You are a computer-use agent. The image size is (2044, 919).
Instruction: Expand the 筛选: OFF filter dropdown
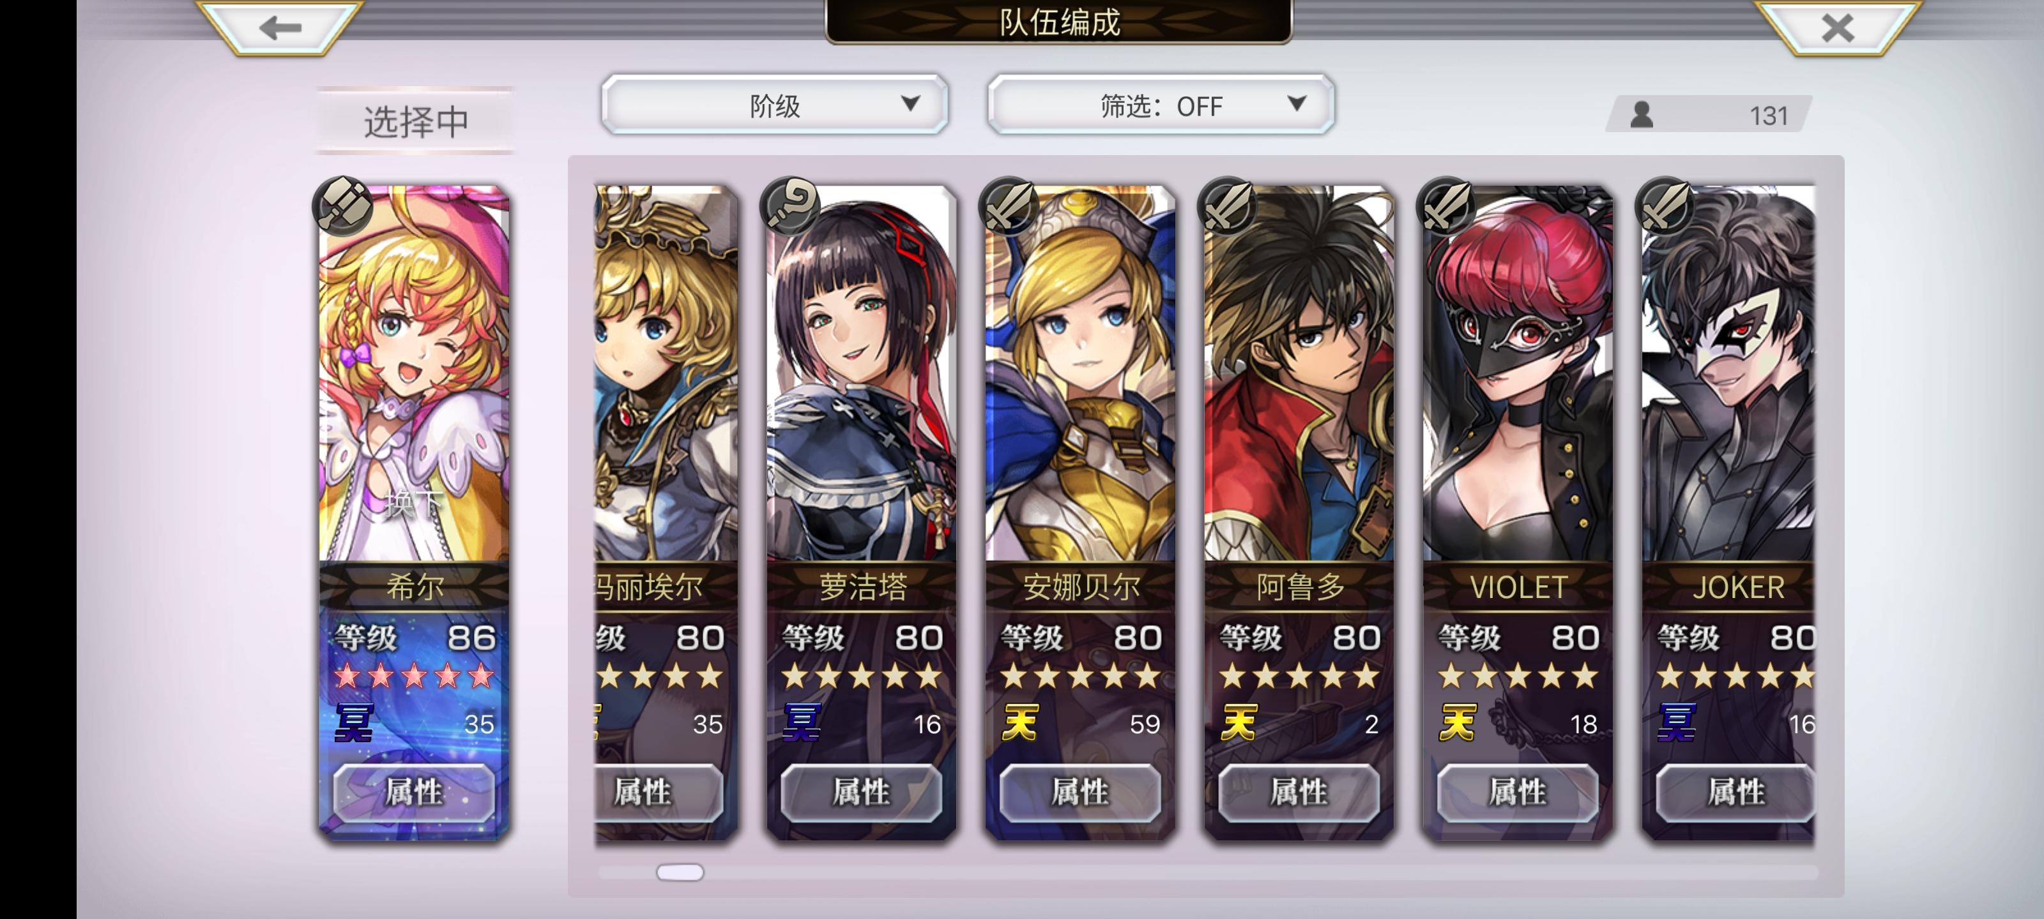(x=1161, y=105)
